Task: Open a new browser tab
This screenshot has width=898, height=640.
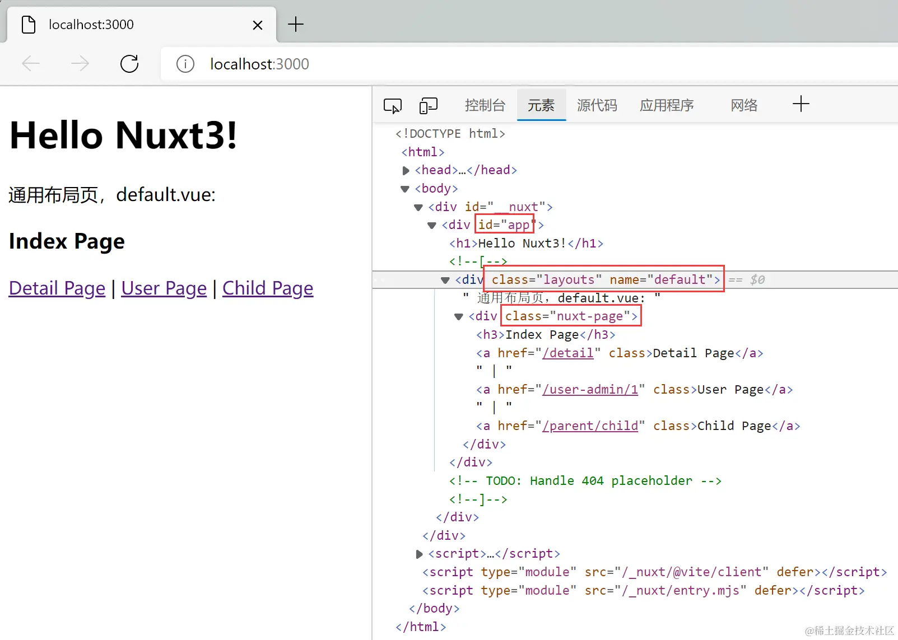Action: tap(295, 24)
